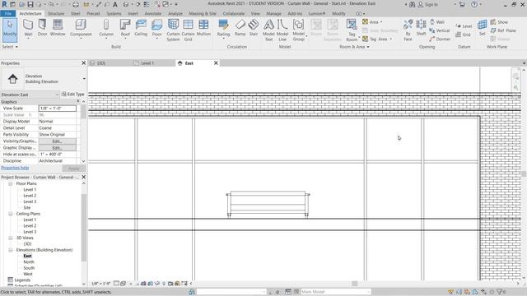Click the View Scale input field
This screenshot has height=296, width=527.
click(58, 109)
